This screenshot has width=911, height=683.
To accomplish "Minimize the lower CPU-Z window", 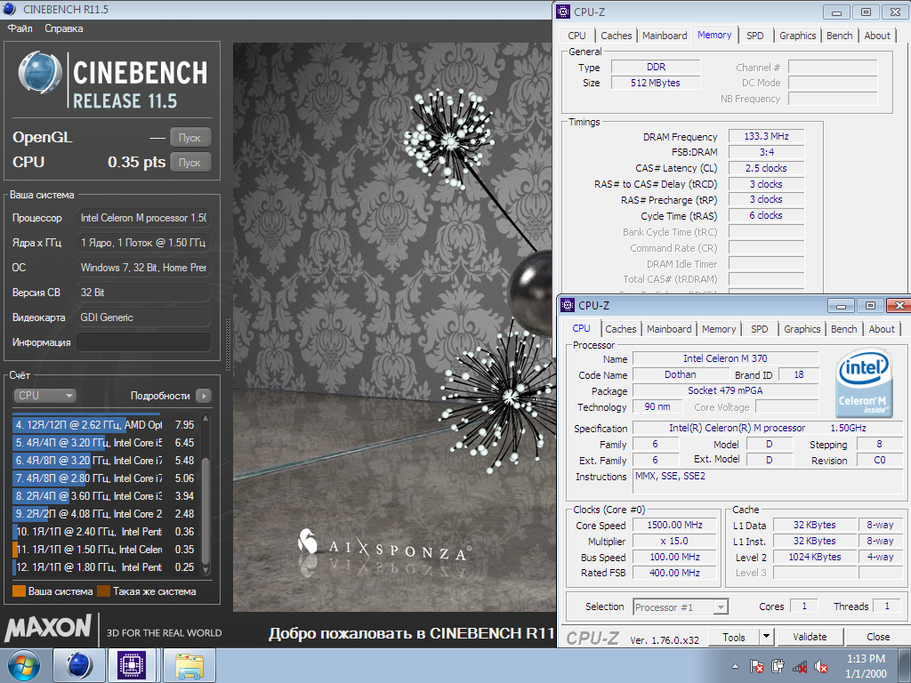I will click(x=840, y=306).
